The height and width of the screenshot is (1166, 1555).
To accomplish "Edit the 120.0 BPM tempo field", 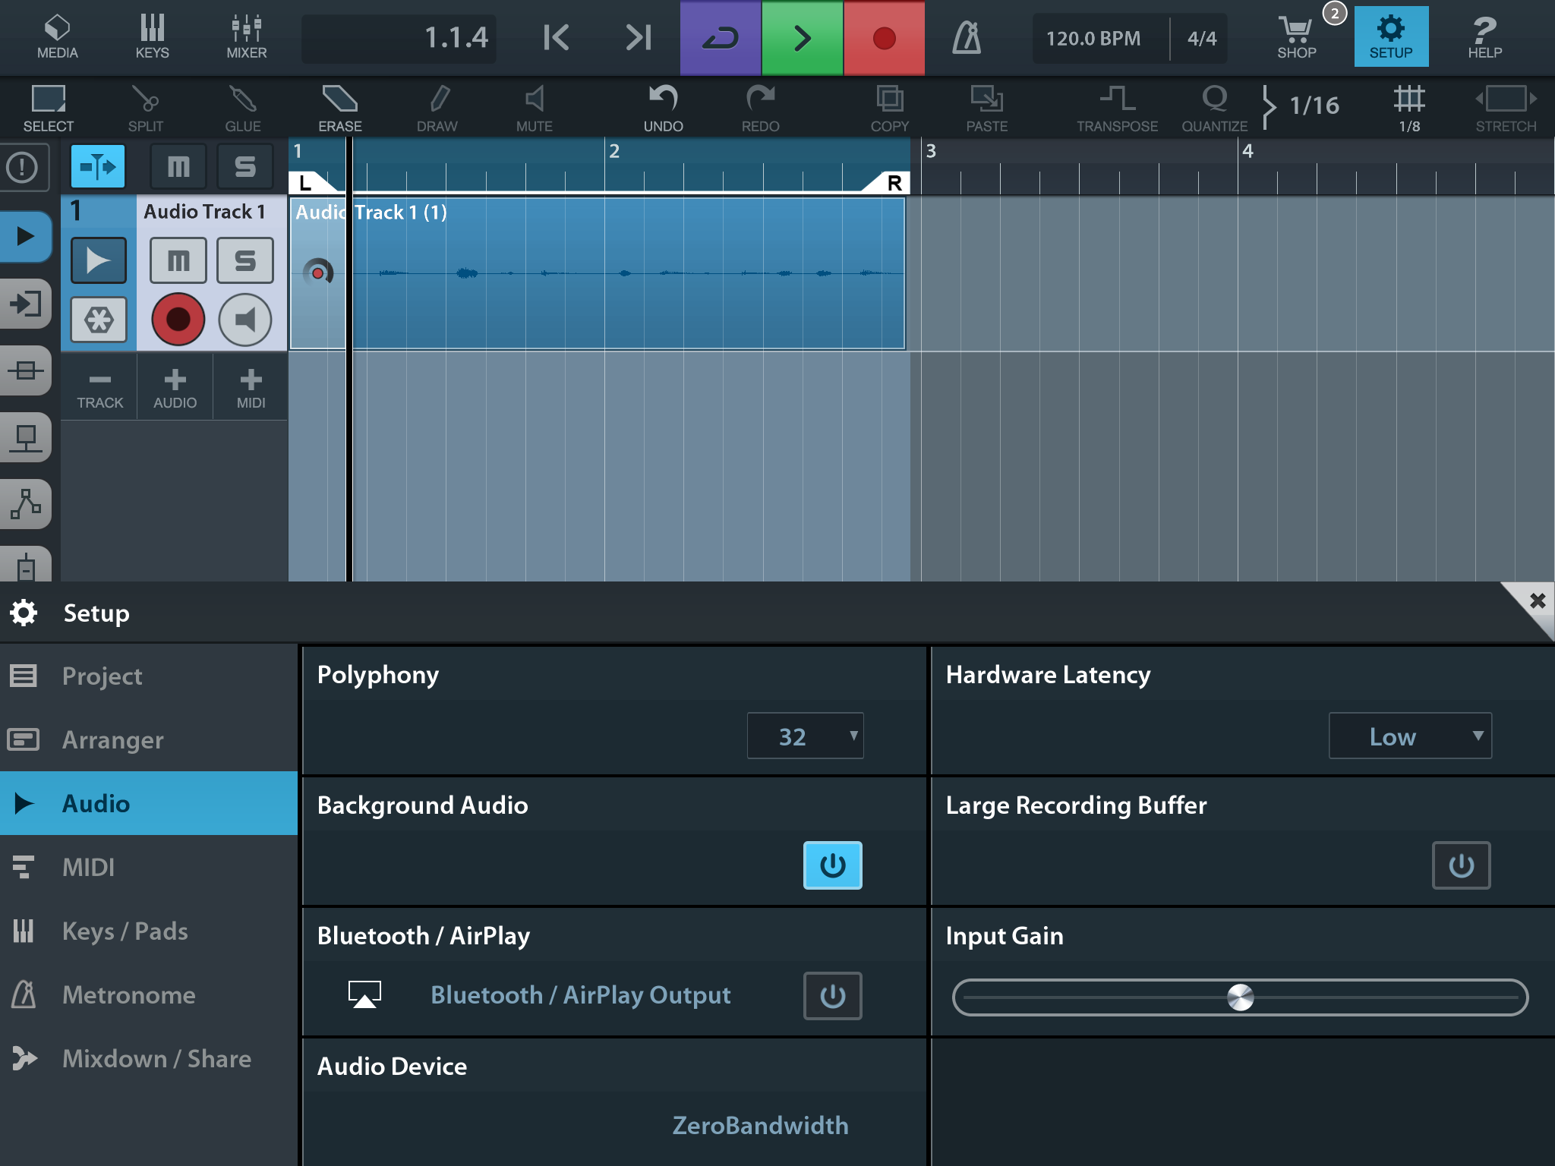I will [x=1093, y=38].
